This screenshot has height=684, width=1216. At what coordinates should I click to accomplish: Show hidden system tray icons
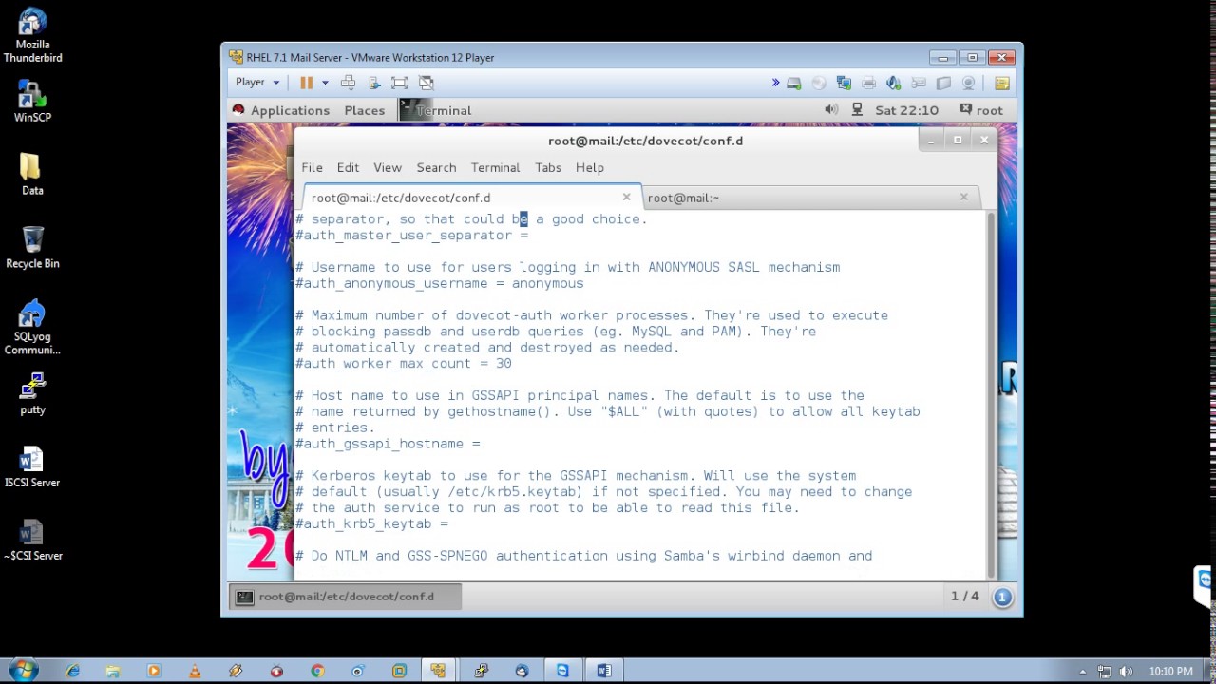coord(1082,672)
